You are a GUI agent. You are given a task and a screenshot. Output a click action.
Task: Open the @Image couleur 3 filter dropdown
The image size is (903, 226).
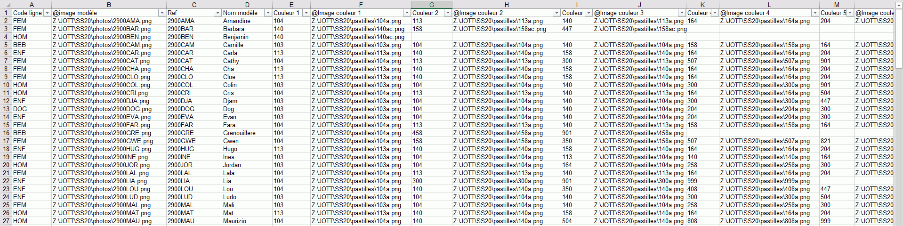coord(682,13)
